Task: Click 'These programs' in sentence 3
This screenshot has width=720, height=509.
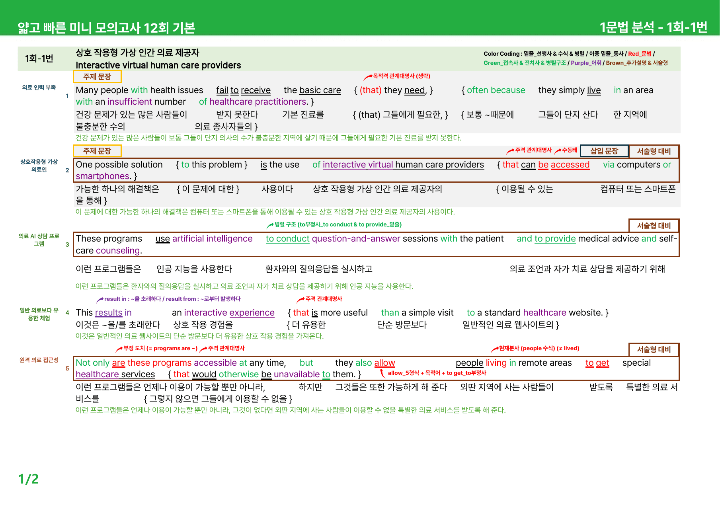Action: coord(109,239)
